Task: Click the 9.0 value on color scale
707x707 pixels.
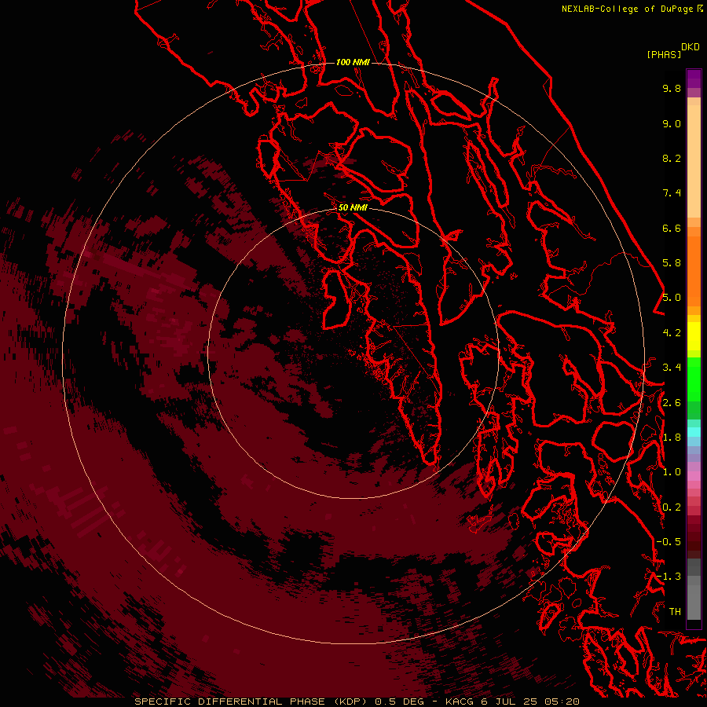Action: coord(672,123)
